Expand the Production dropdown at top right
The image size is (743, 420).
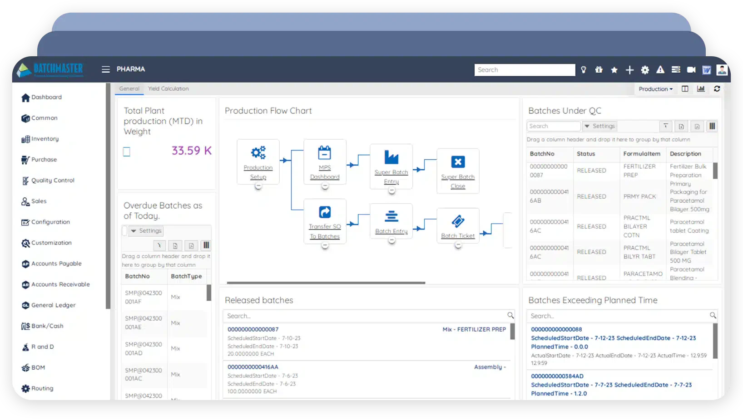655,89
